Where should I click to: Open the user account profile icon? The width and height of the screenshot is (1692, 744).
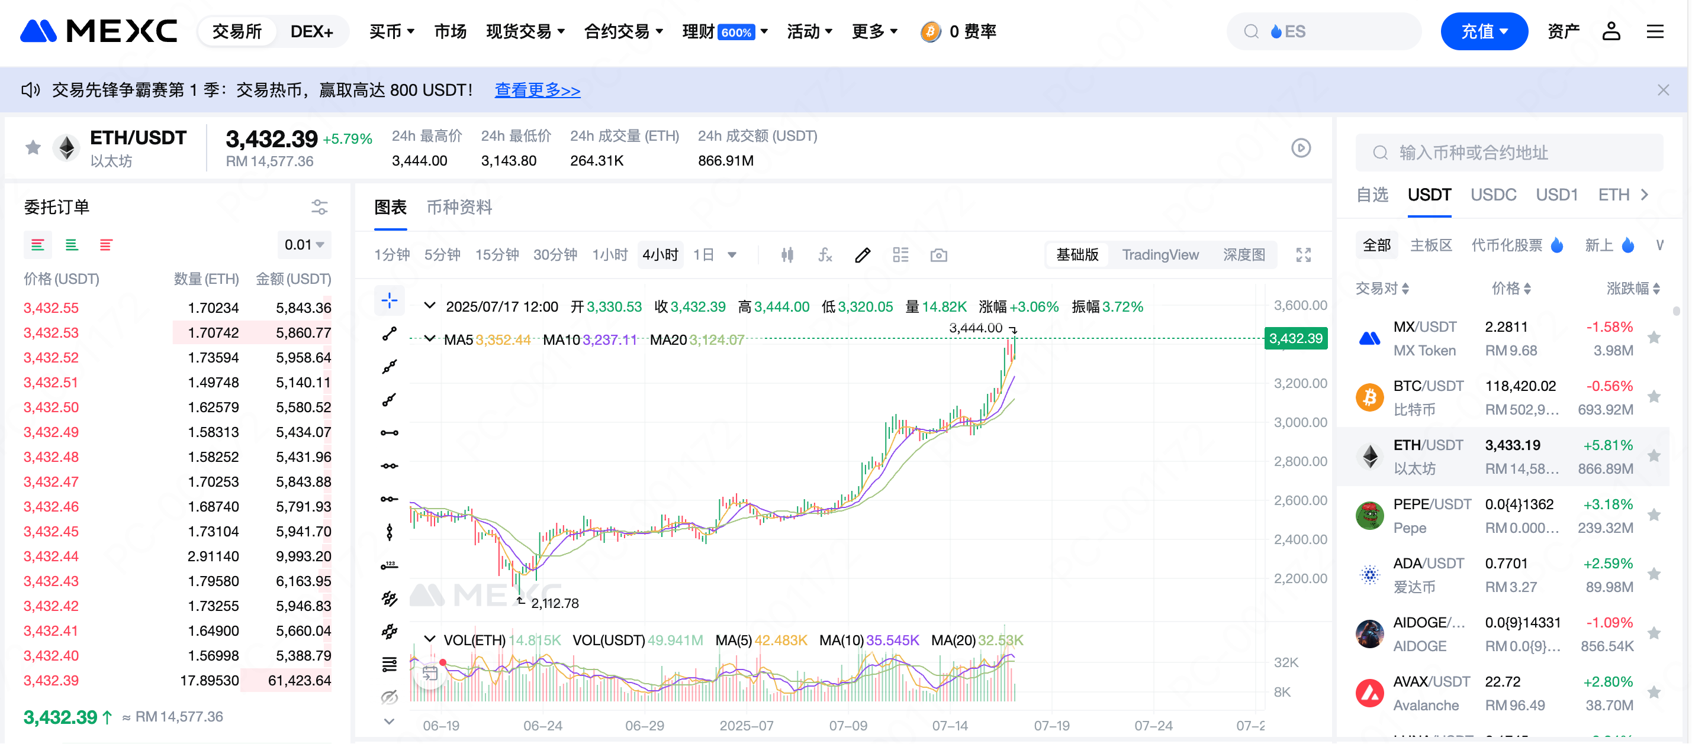1610,31
